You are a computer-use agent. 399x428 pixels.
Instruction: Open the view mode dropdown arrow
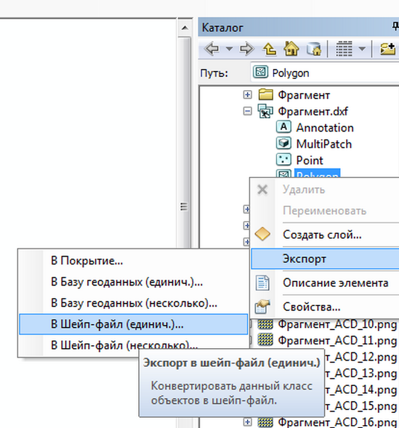[362, 49]
